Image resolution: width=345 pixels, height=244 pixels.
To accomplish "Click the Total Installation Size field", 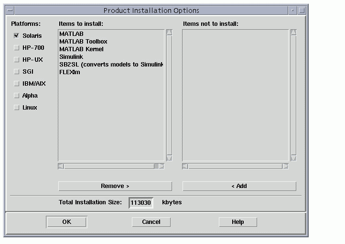I will pos(141,202).
